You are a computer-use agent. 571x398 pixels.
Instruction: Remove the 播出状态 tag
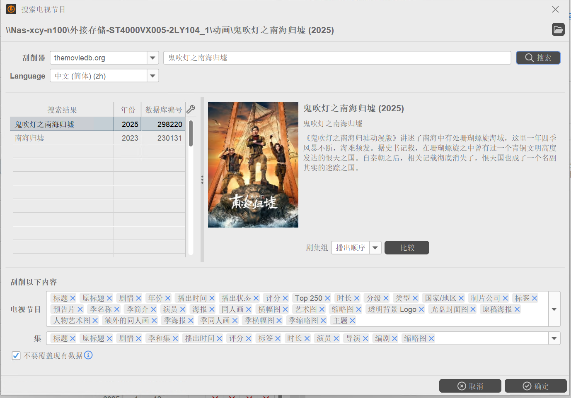[256, 298]
